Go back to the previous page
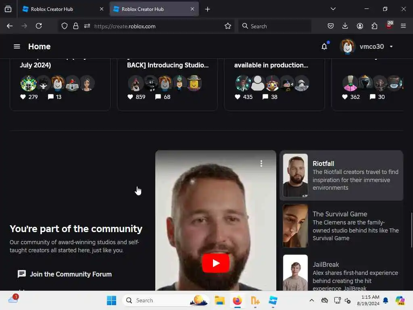This screenshot has height=310, width=413. tap(10, 26)
